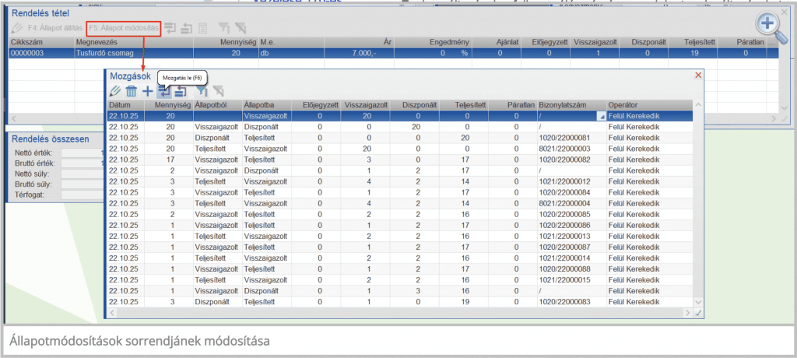Click the 7.000,- price cell

tap(358, 53)
